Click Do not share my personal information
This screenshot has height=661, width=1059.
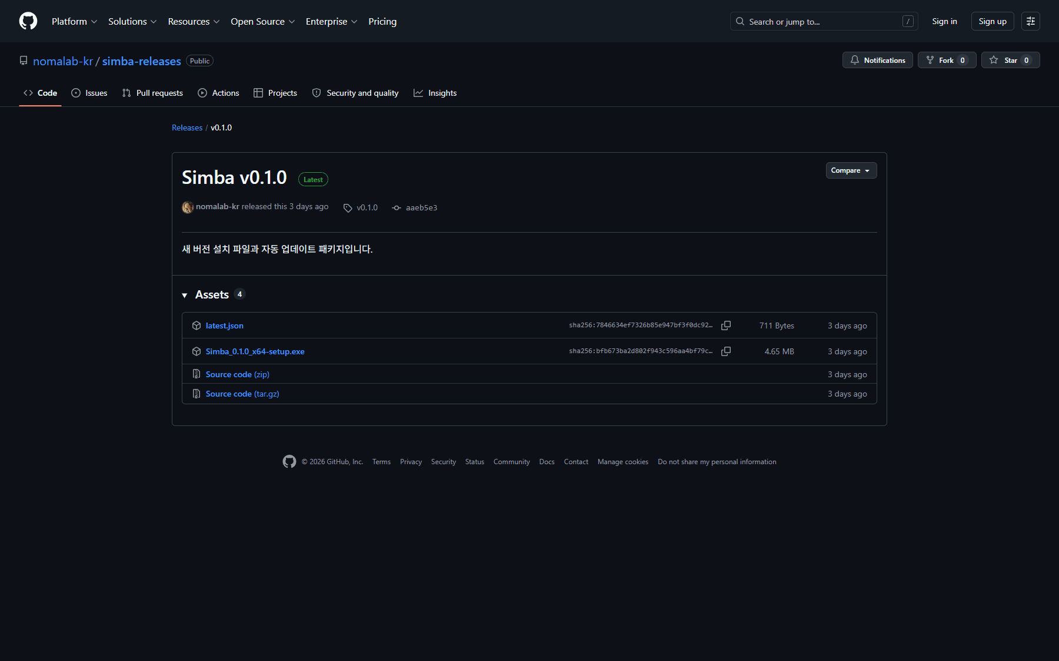pyautogui.click(x=717, y=462)
